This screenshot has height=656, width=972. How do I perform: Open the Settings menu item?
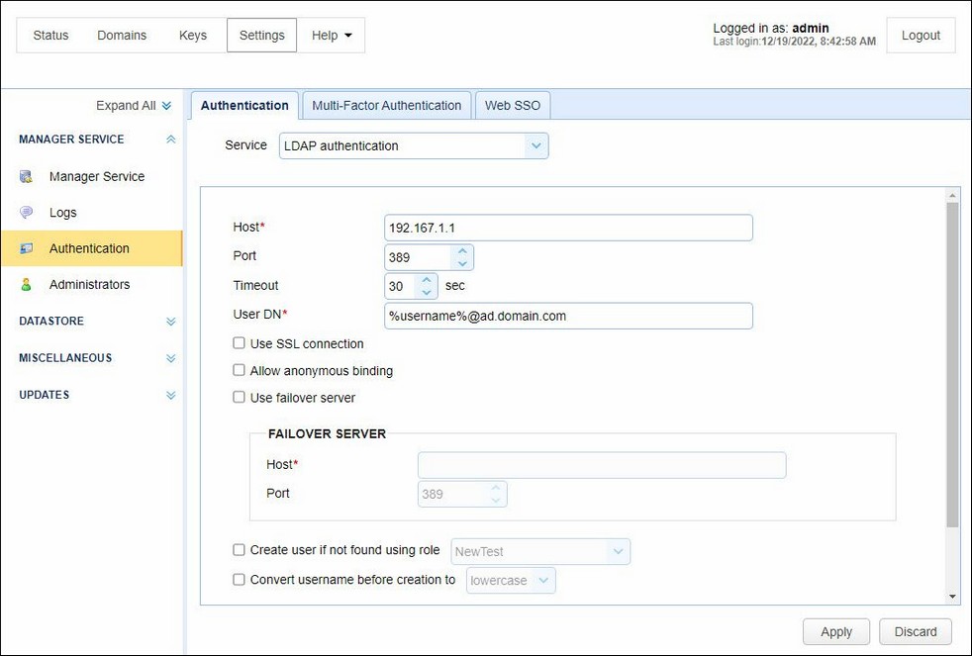click(261, 36)
